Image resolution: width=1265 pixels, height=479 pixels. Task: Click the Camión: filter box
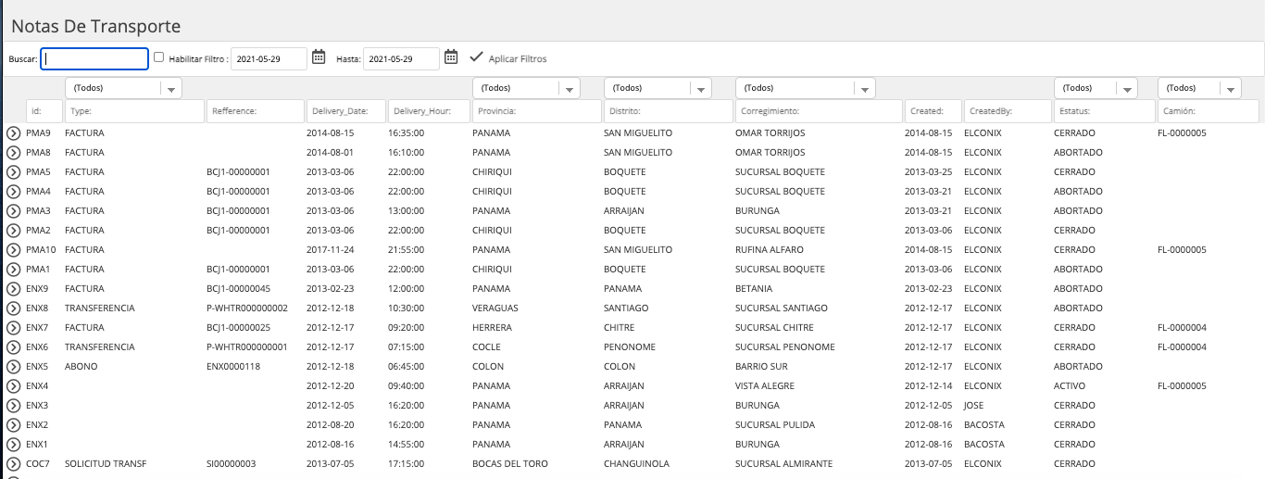(x=1209, y=111)
